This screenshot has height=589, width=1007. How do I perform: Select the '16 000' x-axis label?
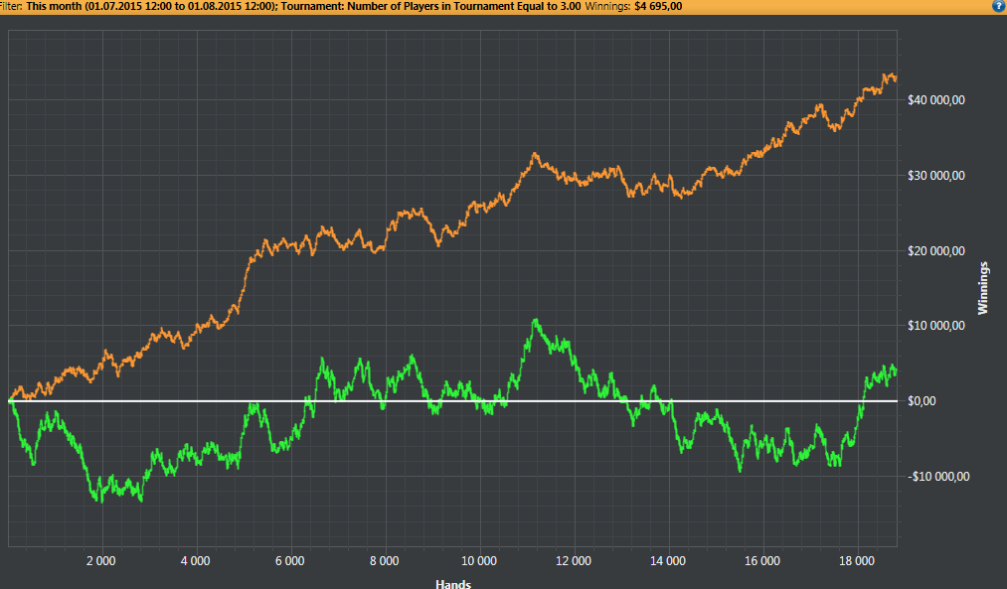tap(761, 561)
